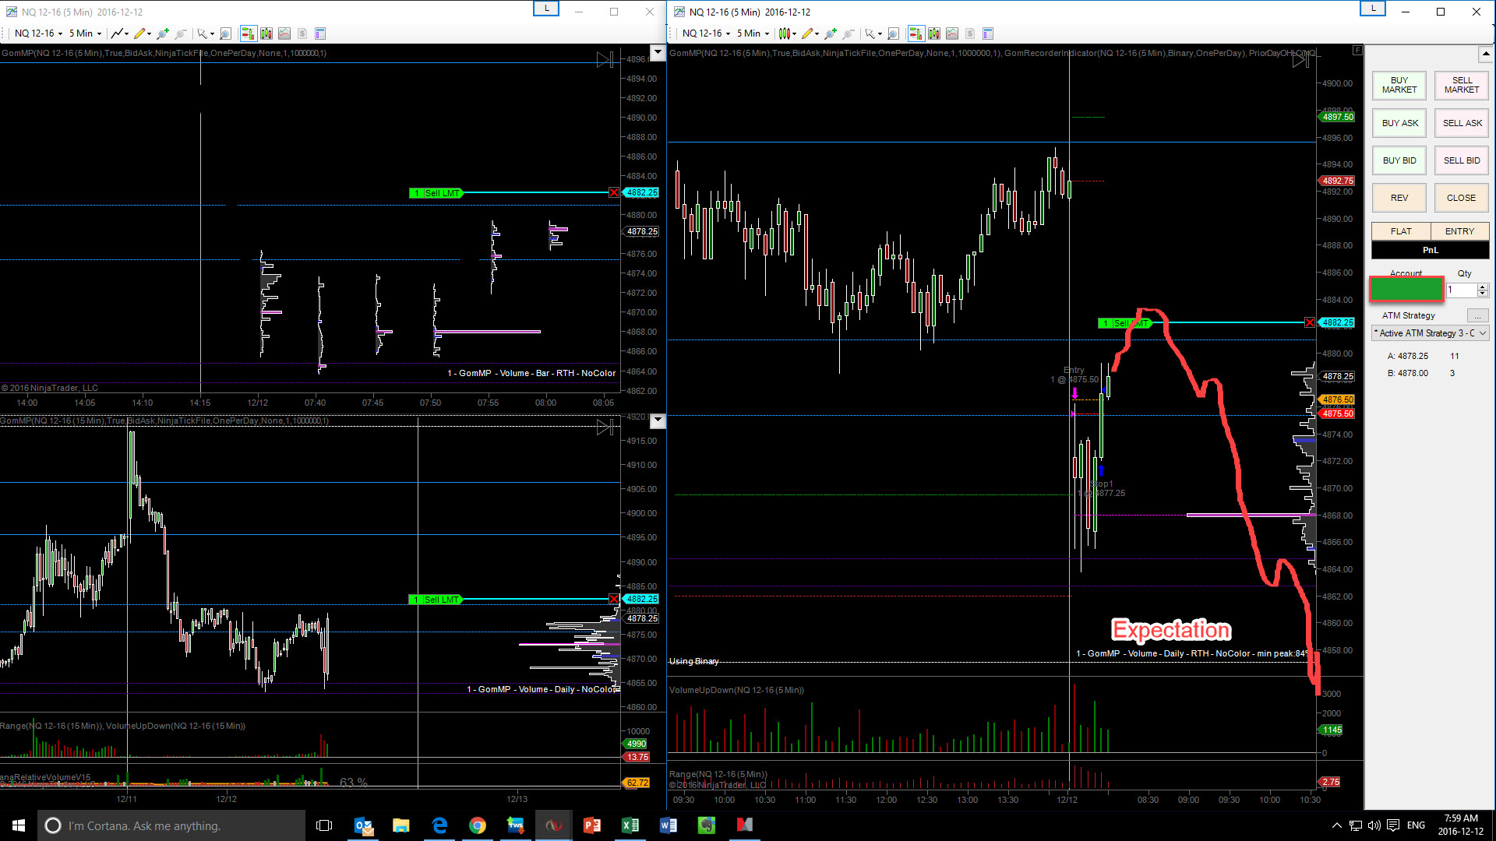
Task: Click the BUY MARKET button
Action: (x=1399, y=85)
